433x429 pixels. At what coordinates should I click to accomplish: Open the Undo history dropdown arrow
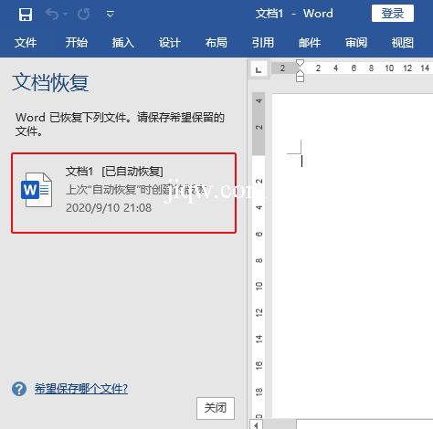65,14
